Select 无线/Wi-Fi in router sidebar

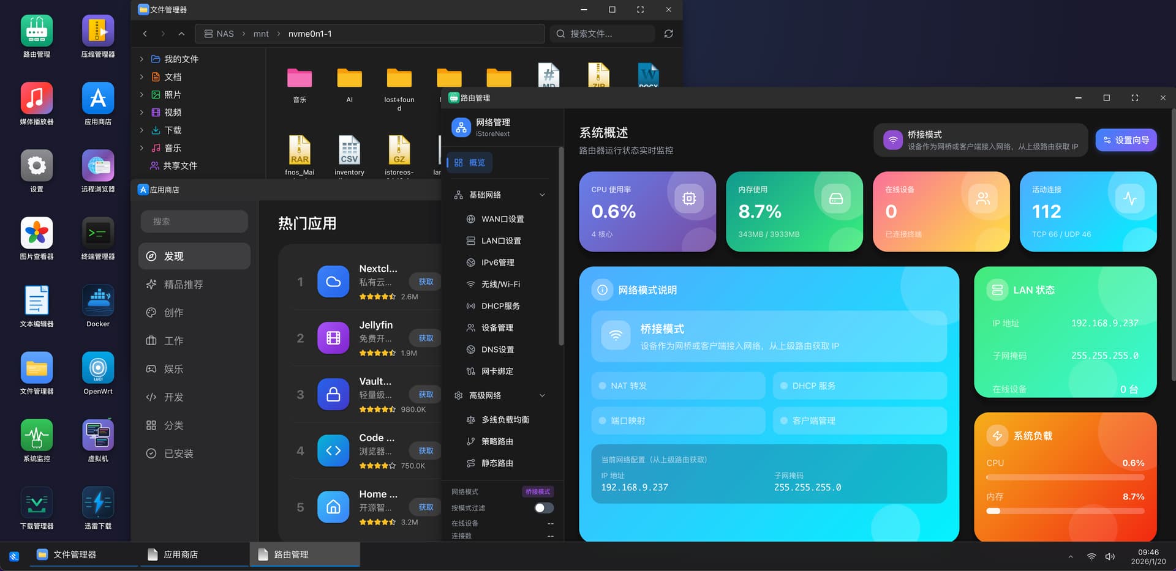pos(500,284)
